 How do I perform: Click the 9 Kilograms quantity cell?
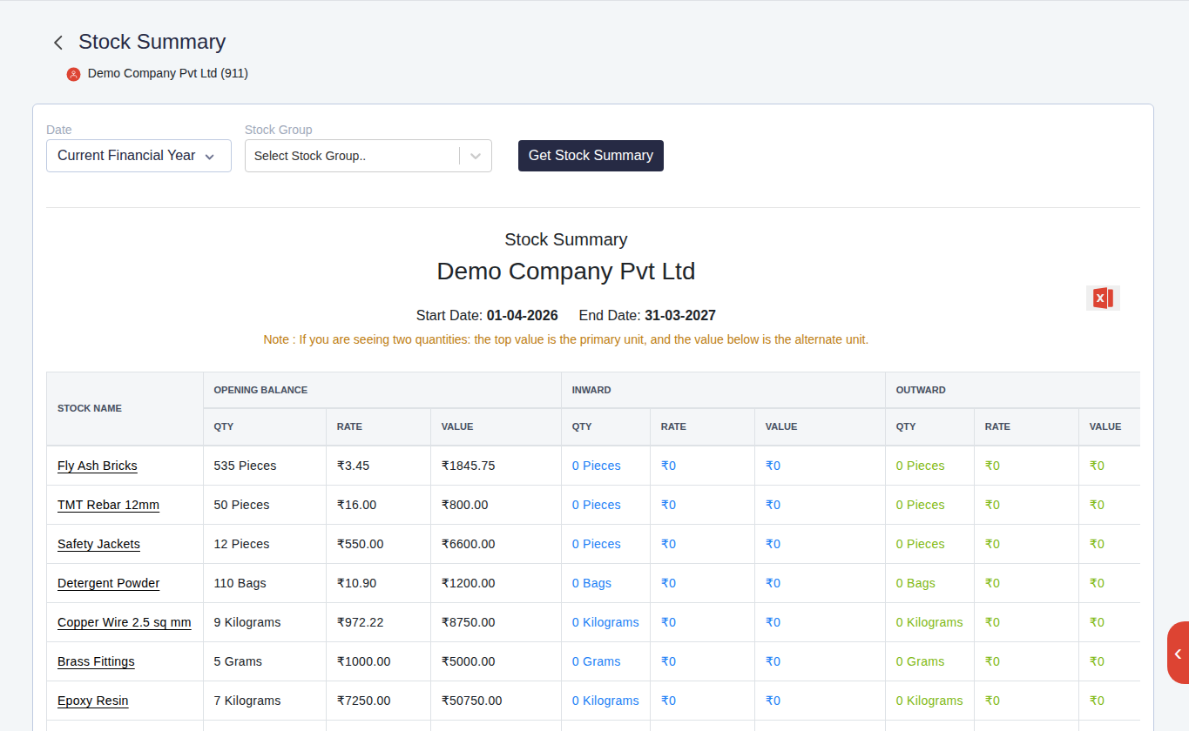(x=265, y=622)
